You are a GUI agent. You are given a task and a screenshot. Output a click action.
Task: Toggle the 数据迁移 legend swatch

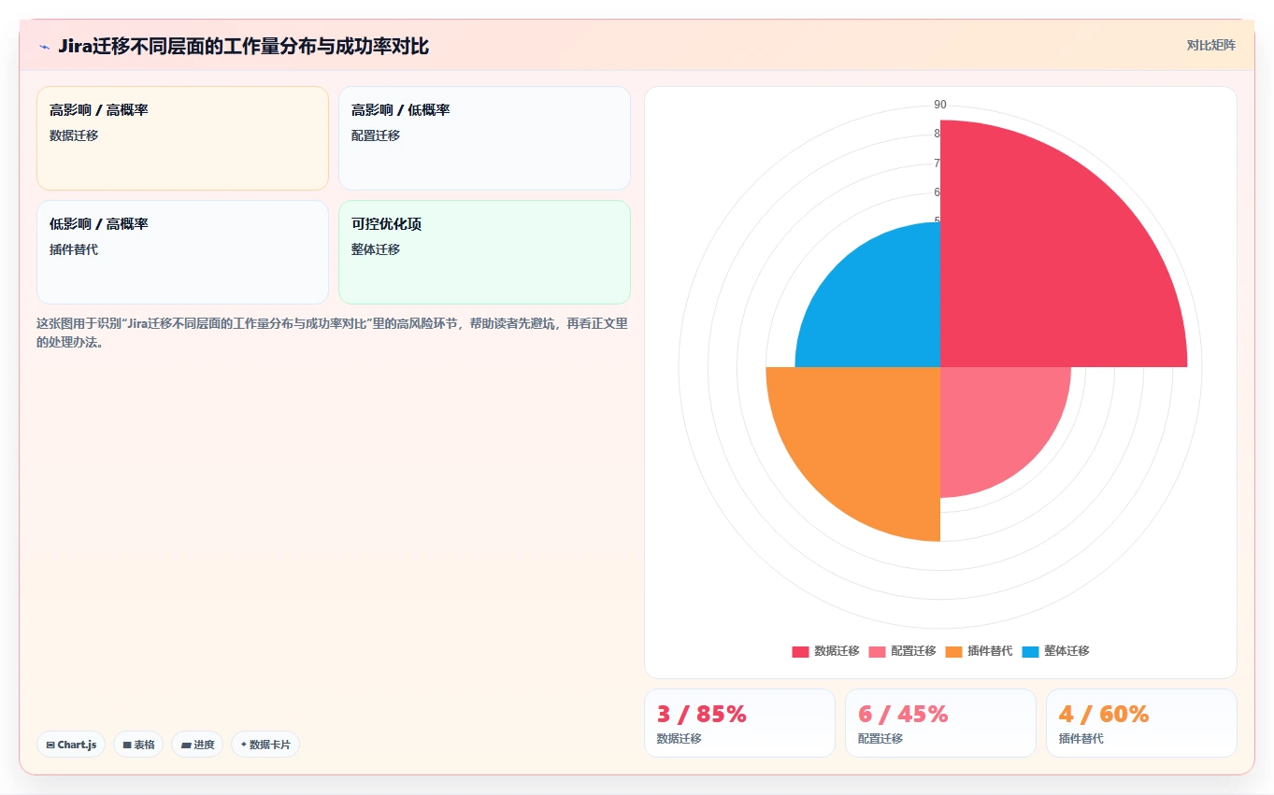pos(800,651)
